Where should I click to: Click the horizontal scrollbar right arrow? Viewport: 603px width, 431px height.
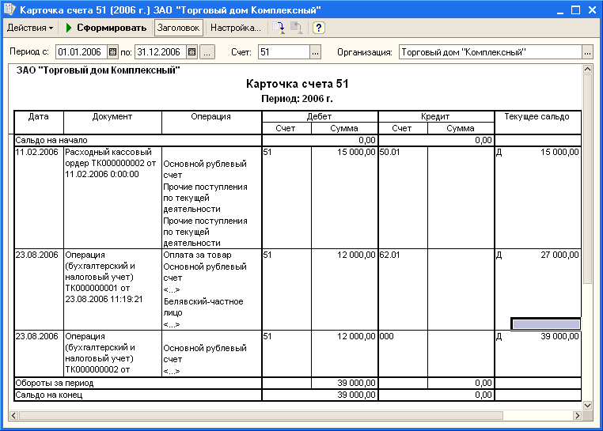tap(577, 415)
